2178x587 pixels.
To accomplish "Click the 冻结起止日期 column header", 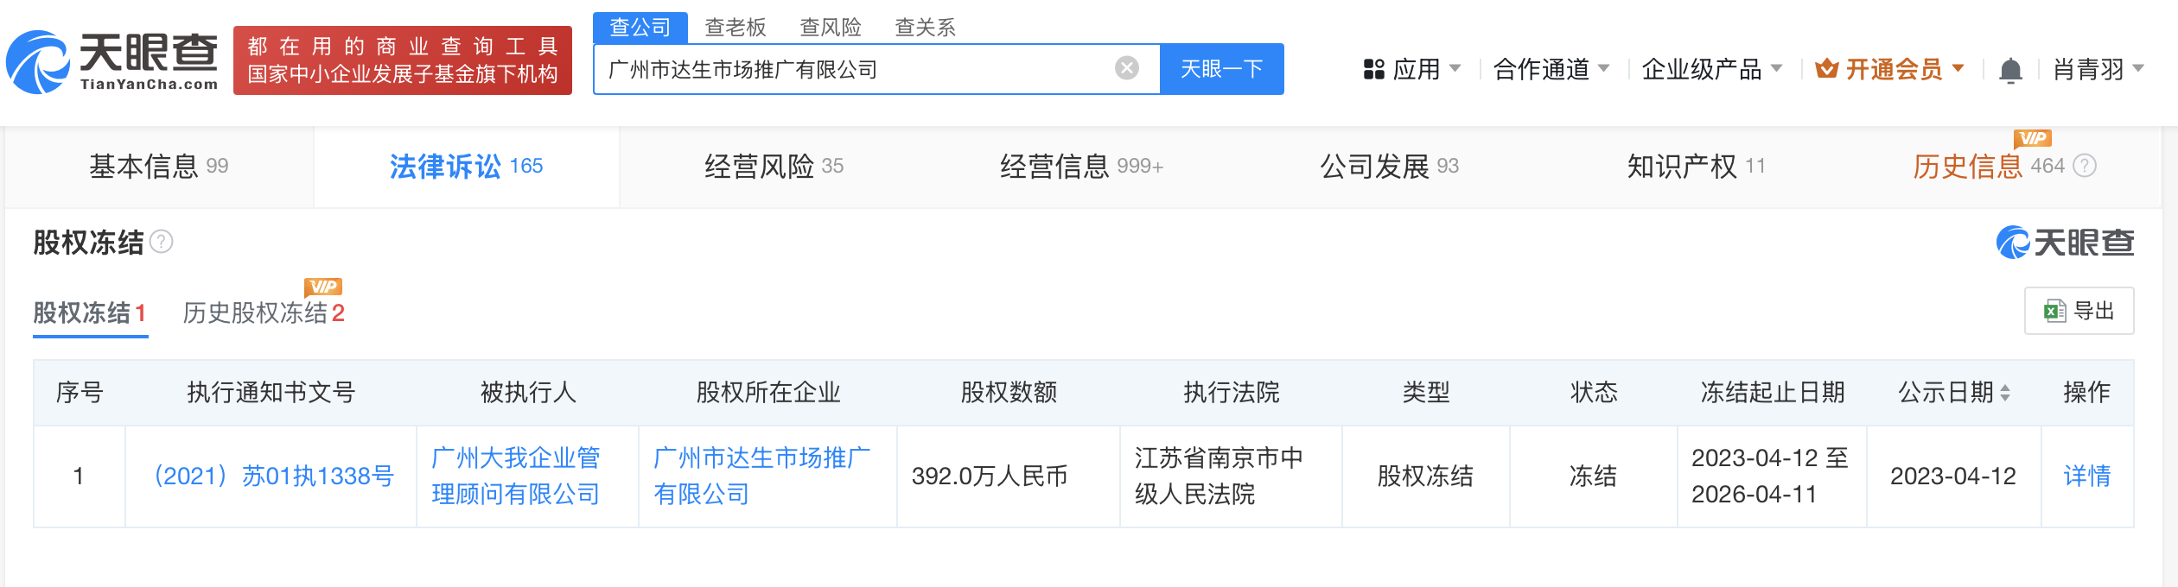I will [x=1772, y=393].
